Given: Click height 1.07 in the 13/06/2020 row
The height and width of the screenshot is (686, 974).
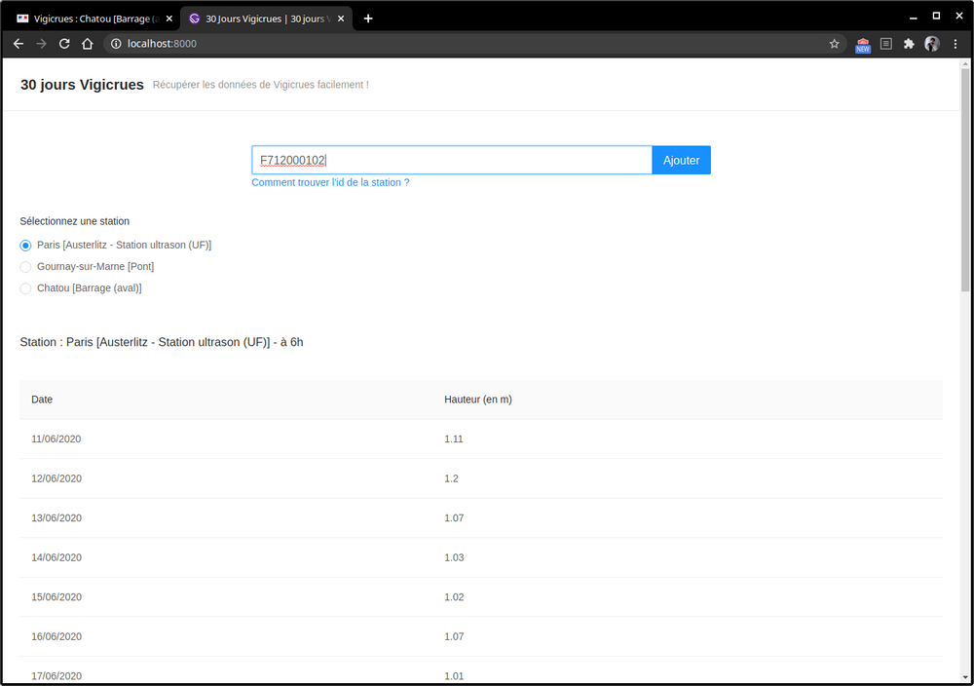Looking at the screenshot, I should [x=454, y=517].
